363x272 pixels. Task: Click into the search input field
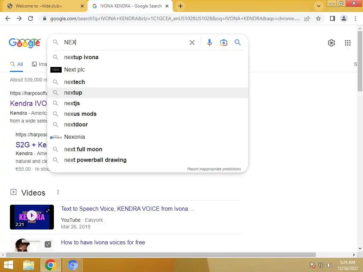coord(125,42)
